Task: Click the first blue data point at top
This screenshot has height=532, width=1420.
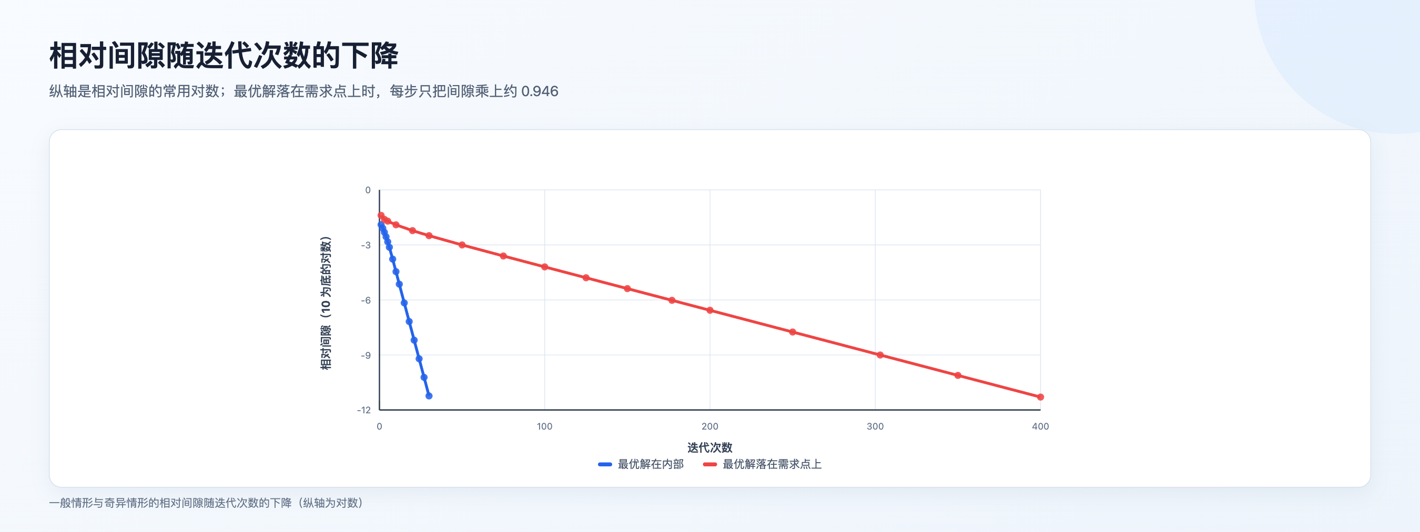Action: pos(381,225)
